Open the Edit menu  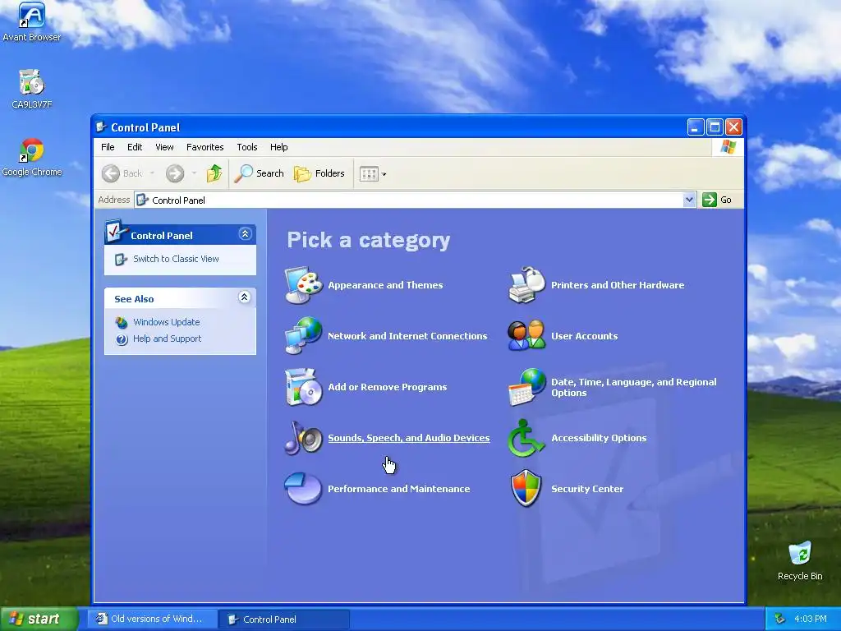135,147
